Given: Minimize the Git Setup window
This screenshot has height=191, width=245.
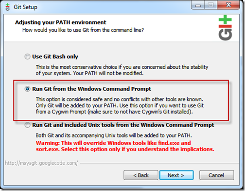Looking at the screenshot, I should point(198,5).
